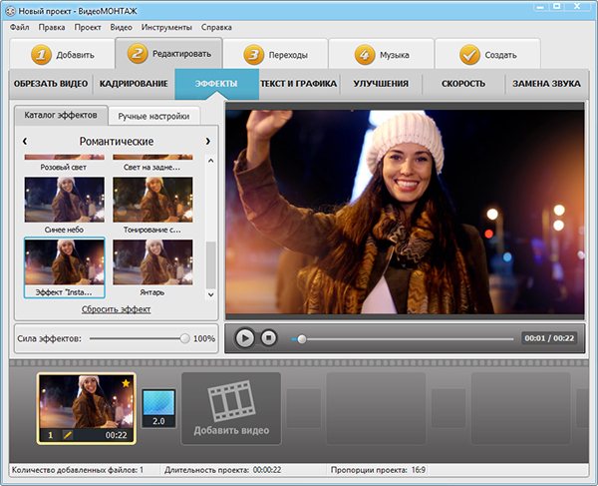Open step 1 Добавить tab
The height and width of the screenshot is (486, 598).
63,55
